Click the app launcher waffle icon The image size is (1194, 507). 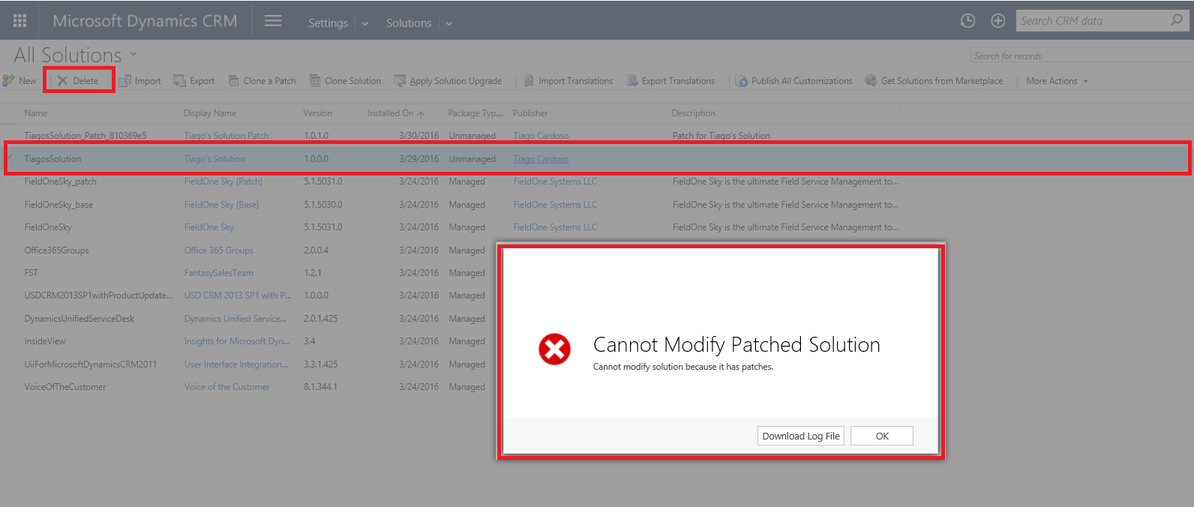click(x=20, y=21)
